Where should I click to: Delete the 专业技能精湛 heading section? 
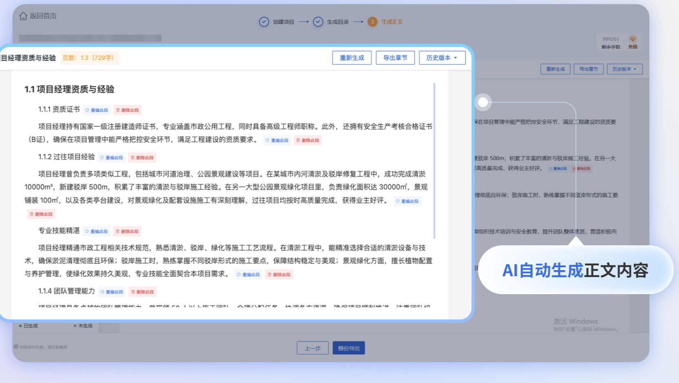tap(127, 231)
